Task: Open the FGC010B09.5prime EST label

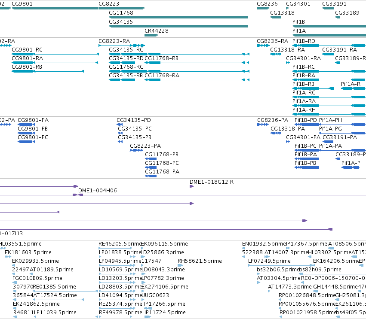Action: (x=37, y=279)
